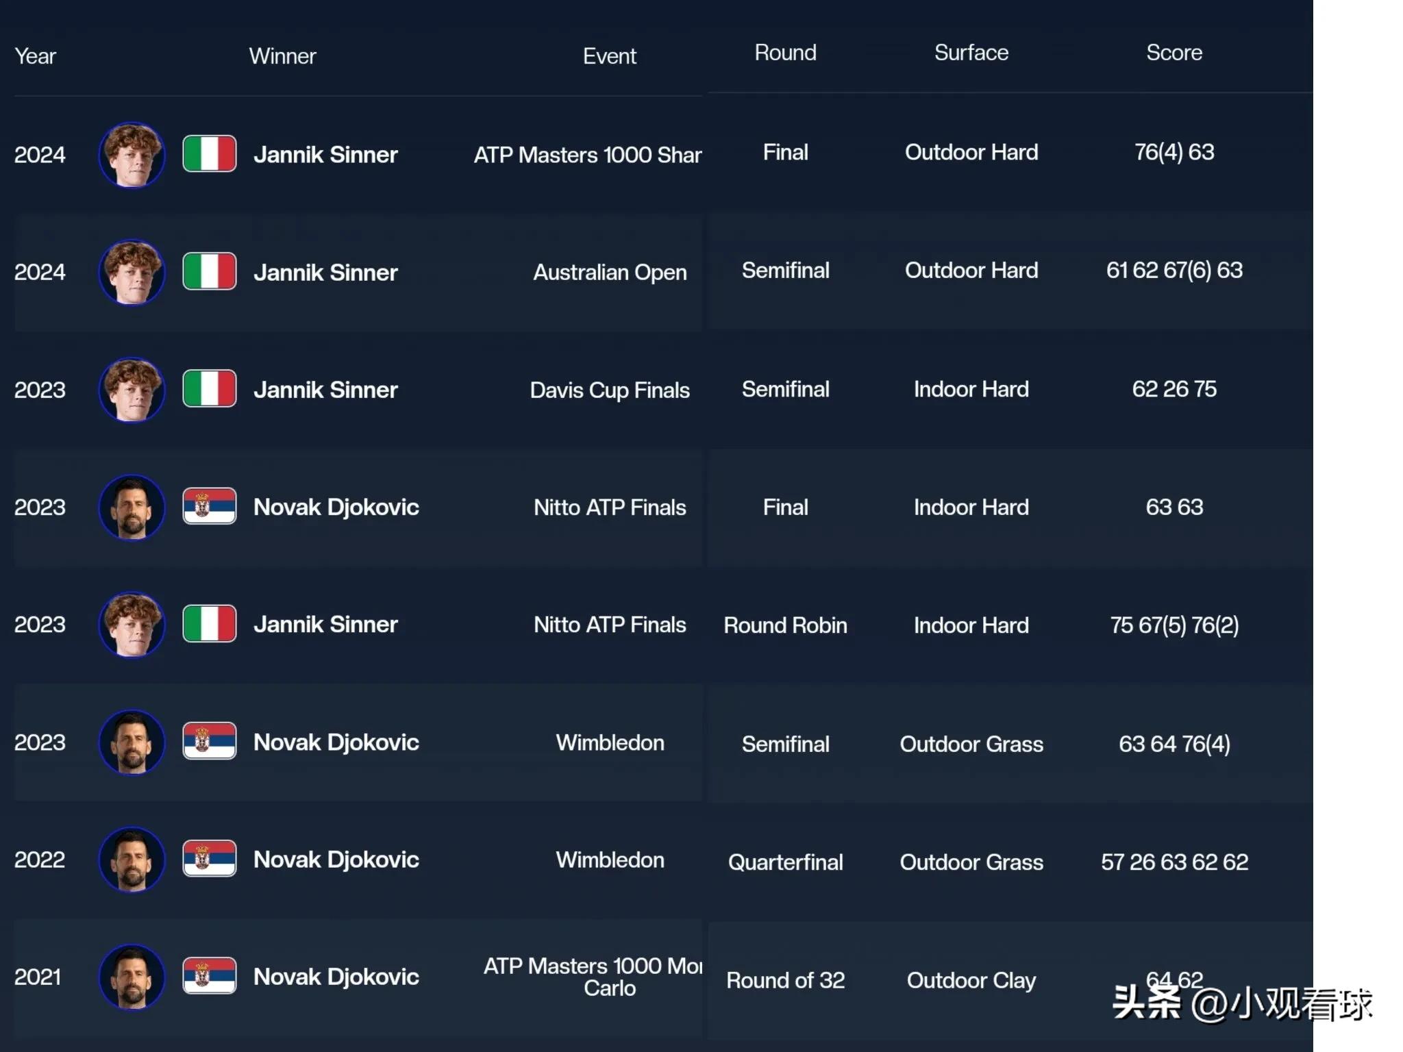
Task: Open the ATP Masters 1000 Shanghai event
Action: 588,155
